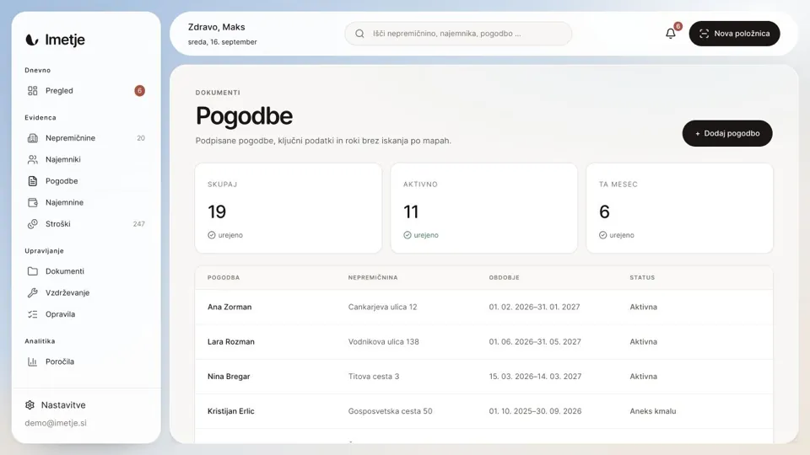Click Vodnikova ulica 138 cell

click(383, 342)
